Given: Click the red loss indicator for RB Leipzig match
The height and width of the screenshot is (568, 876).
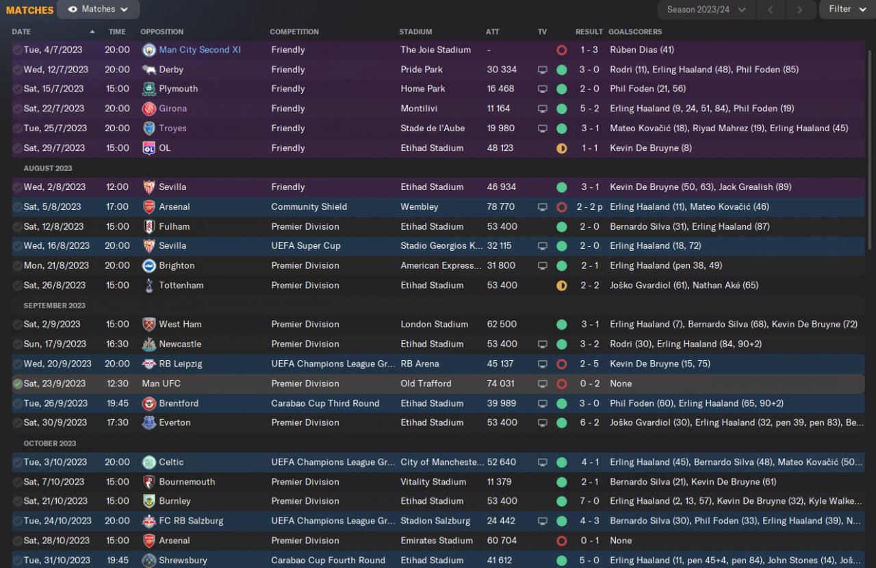Looking at the screenshot, I should [x=562, y=364].
